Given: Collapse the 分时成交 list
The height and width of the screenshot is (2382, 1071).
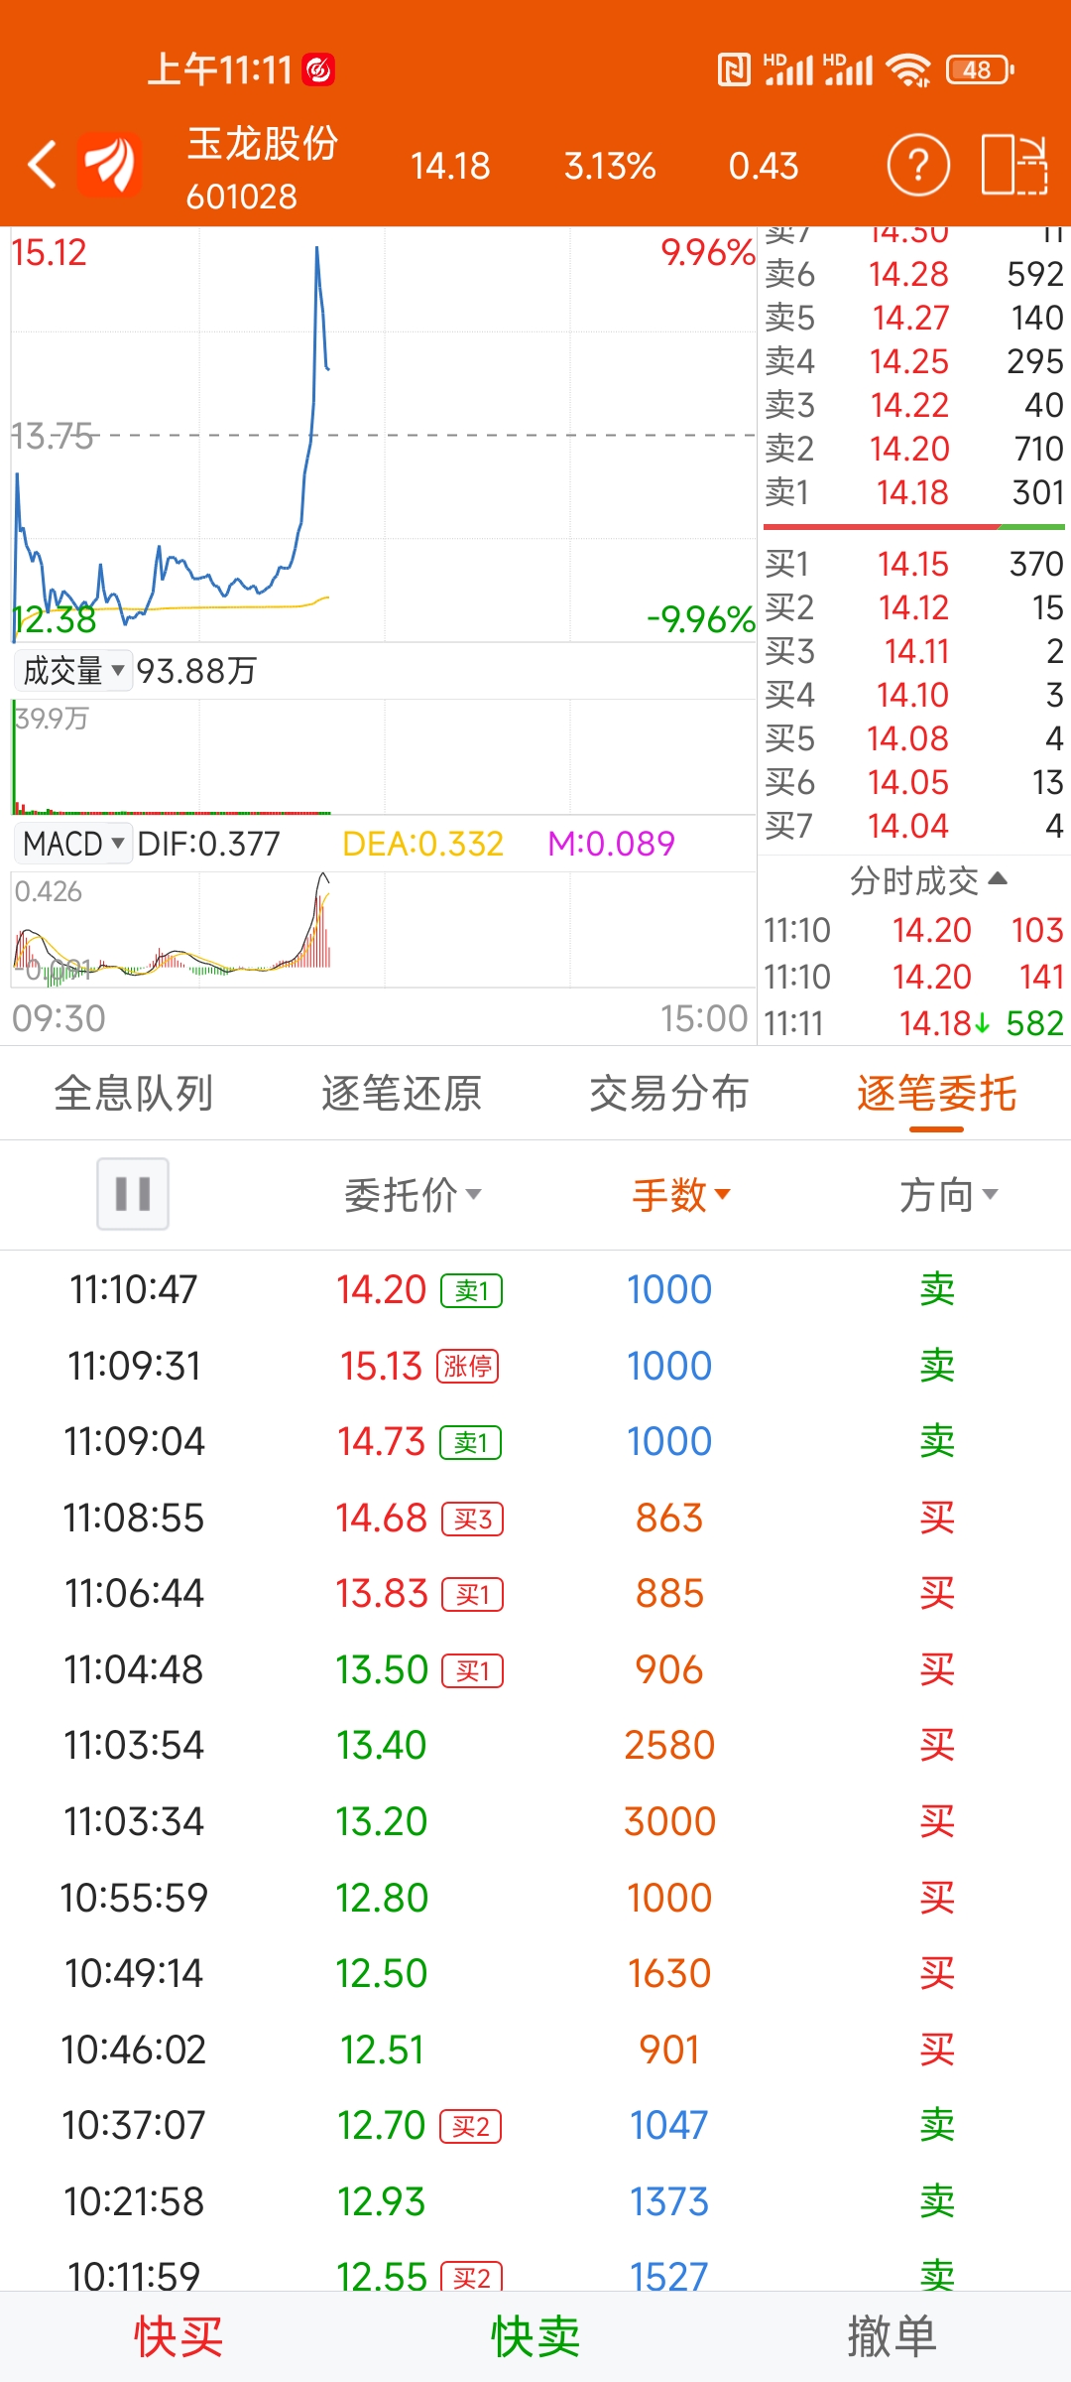Looking at the screenshot, I should (x=927, y=880).
